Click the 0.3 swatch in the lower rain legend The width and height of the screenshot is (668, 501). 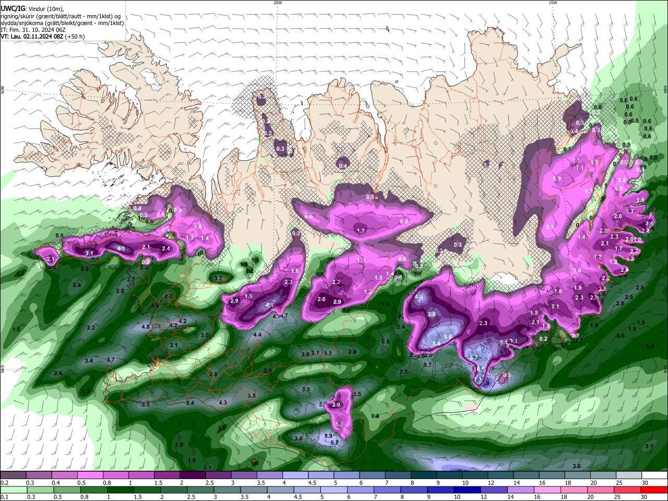(40, 490)
